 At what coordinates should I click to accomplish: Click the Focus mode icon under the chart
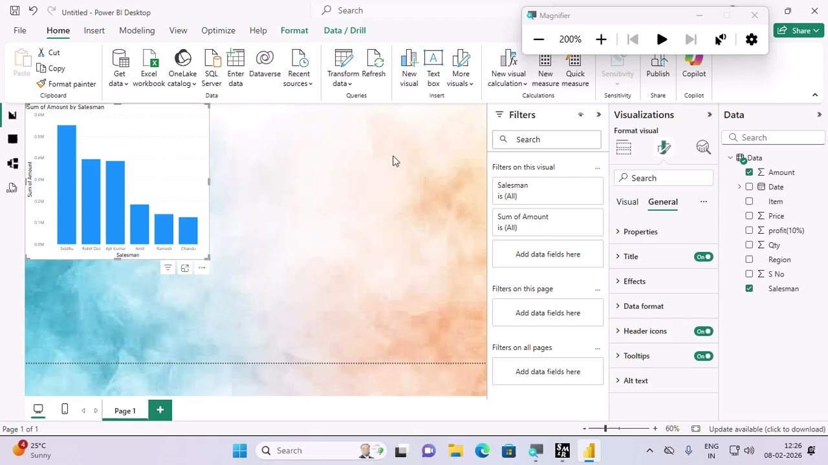coord(185,268)
